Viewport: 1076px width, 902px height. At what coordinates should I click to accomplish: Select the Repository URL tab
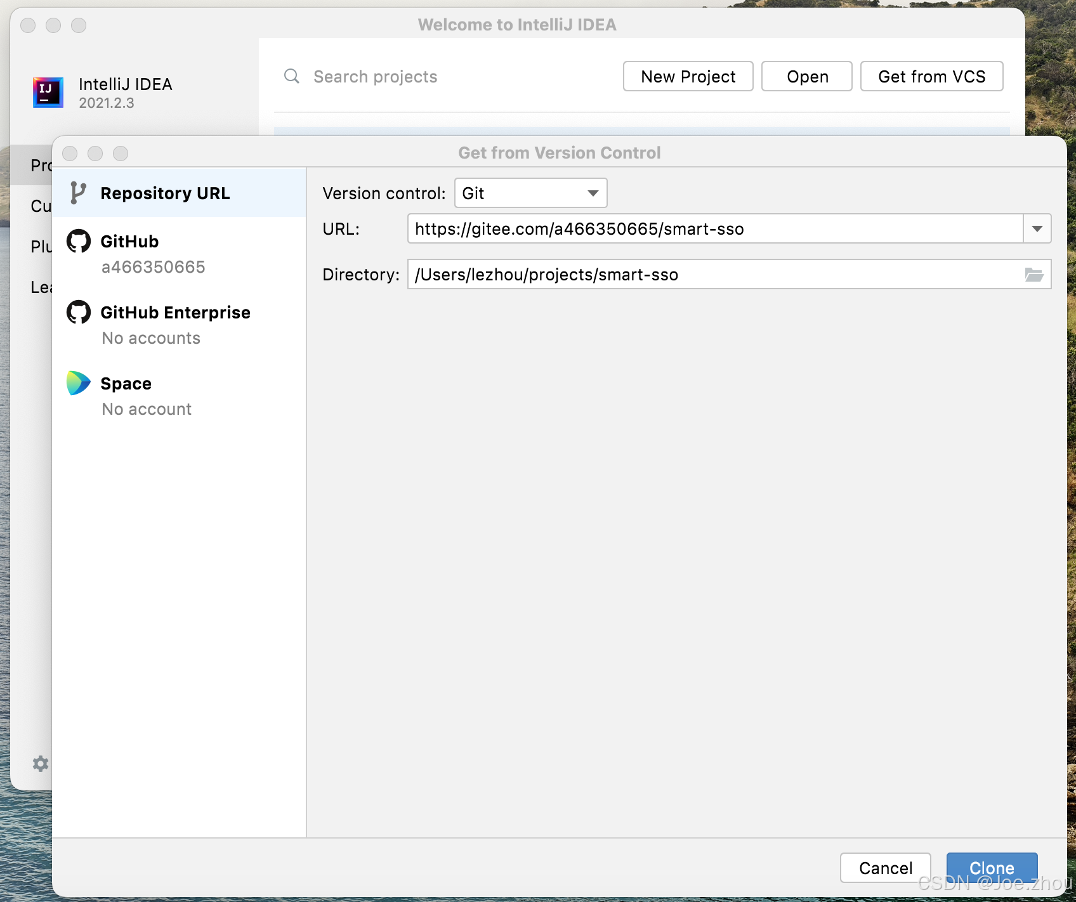pos(180,193)
